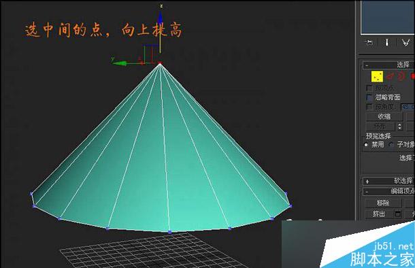Click the Pin Stack icon

(x=369, y=42)
